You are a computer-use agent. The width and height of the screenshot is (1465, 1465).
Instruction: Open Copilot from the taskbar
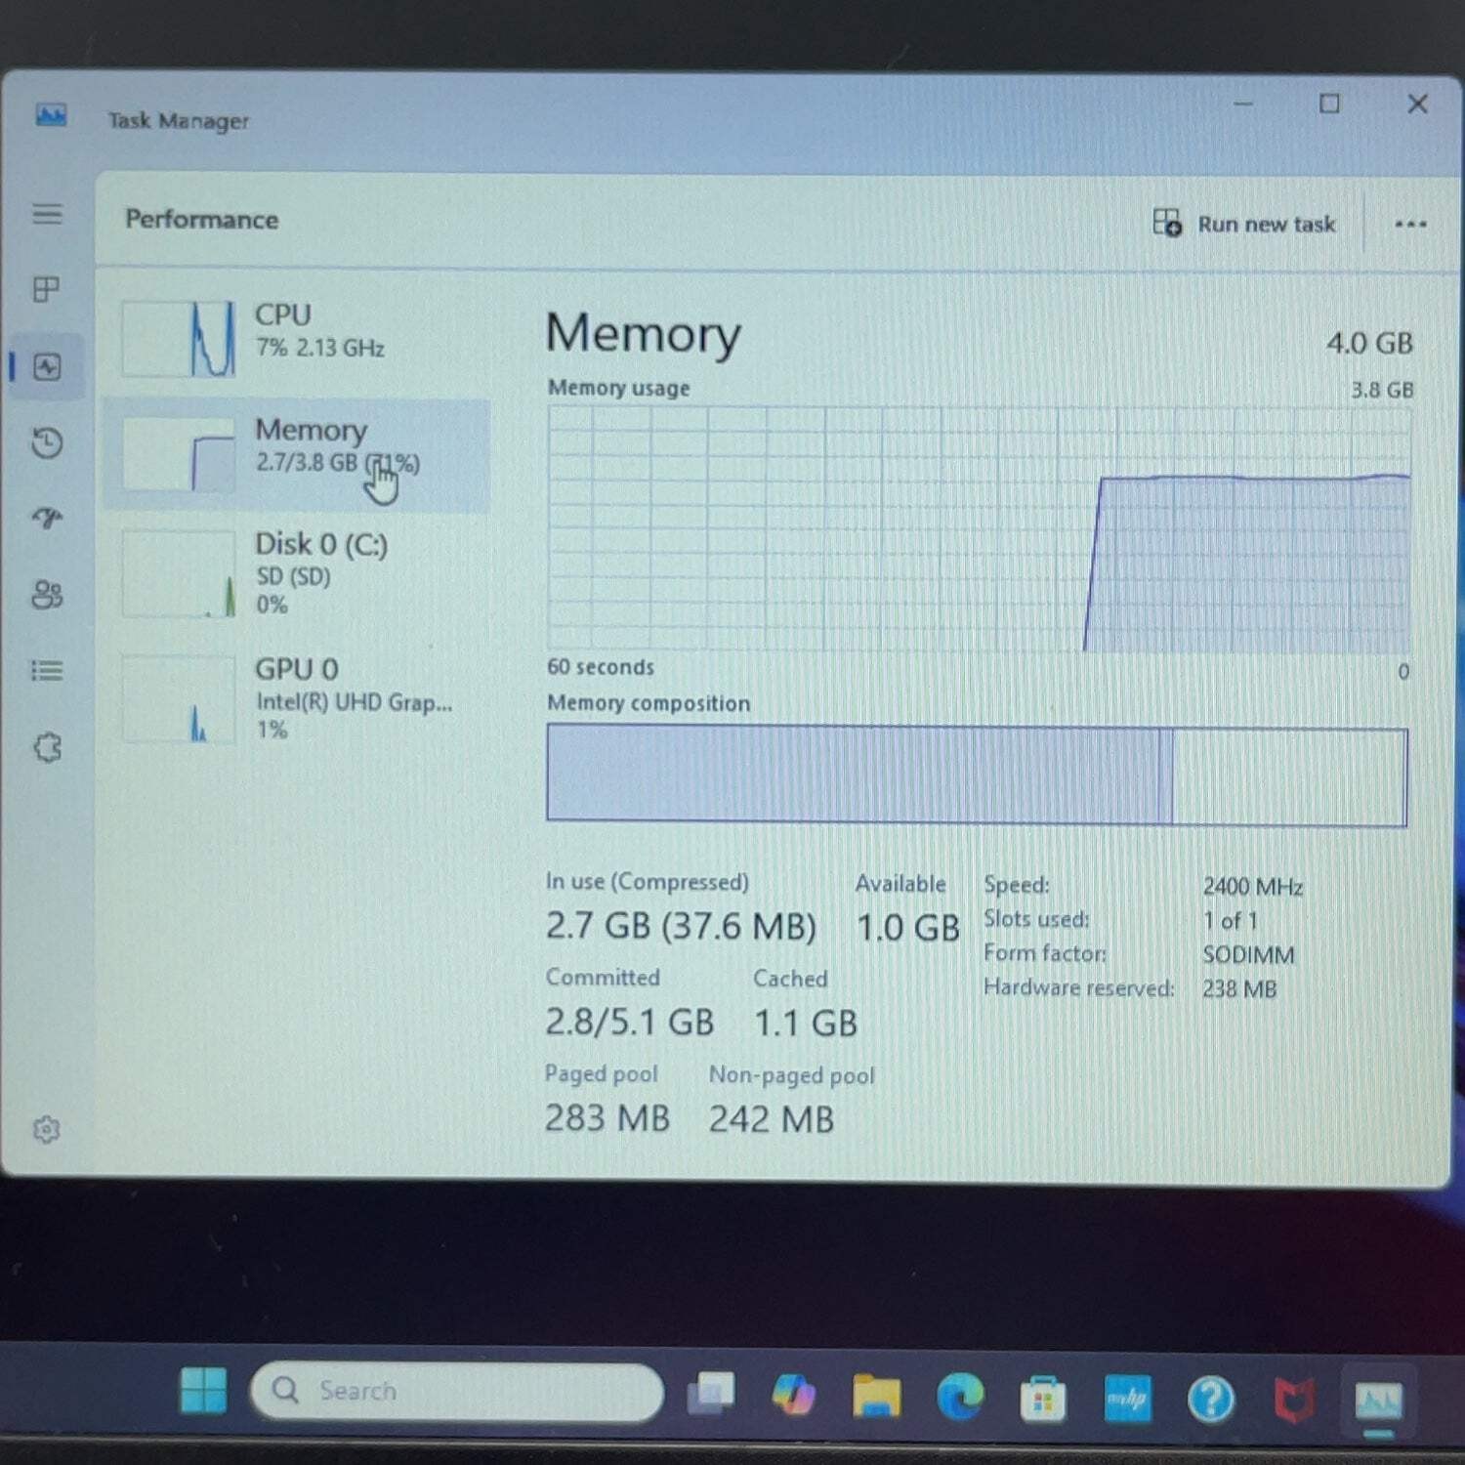tap(793, 1395)
